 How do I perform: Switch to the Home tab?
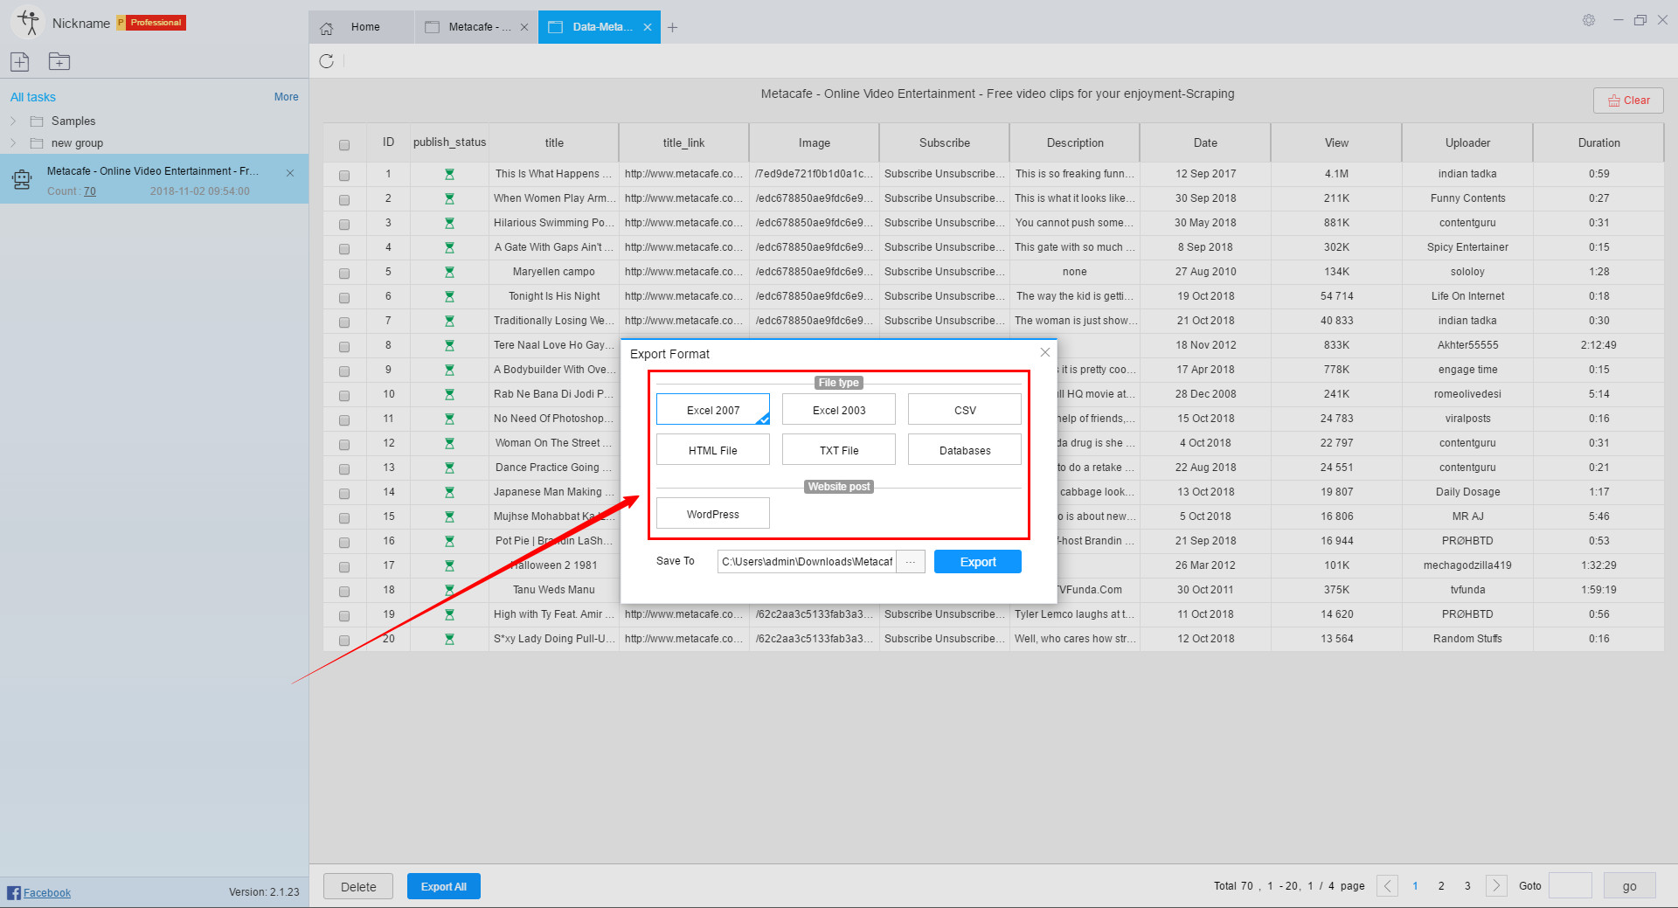pyautogui.click(x=361, y=27)
